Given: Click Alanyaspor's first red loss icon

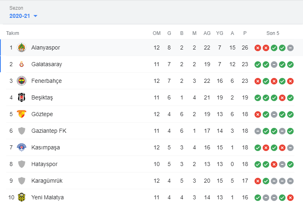Looking at the screenshot, I should (258, 48).
